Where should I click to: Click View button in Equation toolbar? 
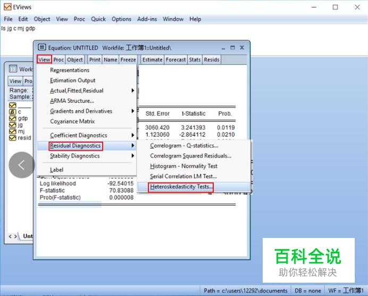44,60
